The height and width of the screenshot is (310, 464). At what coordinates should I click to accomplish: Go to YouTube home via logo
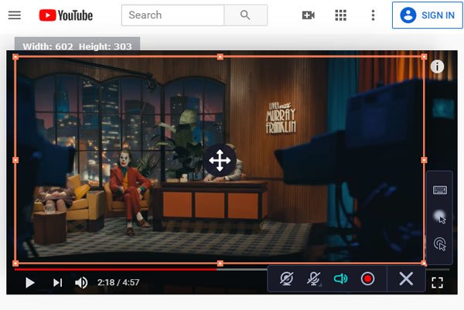click(x=66, y=15)
